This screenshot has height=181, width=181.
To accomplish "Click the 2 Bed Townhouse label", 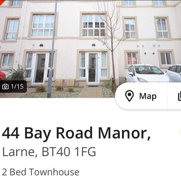I will coord(40,172).
